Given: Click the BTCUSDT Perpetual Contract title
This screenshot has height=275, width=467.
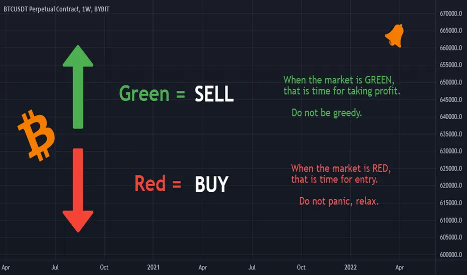Looking at the screenshot, I should 56,9.
